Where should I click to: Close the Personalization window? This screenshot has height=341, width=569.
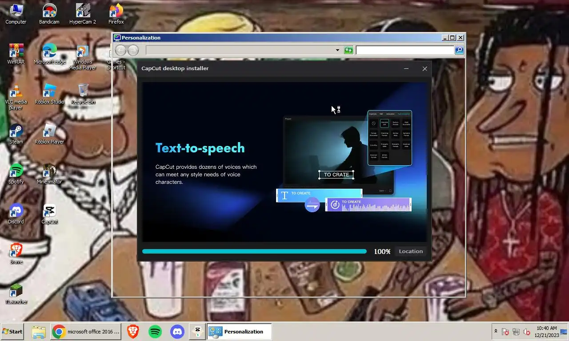[461, 38]
